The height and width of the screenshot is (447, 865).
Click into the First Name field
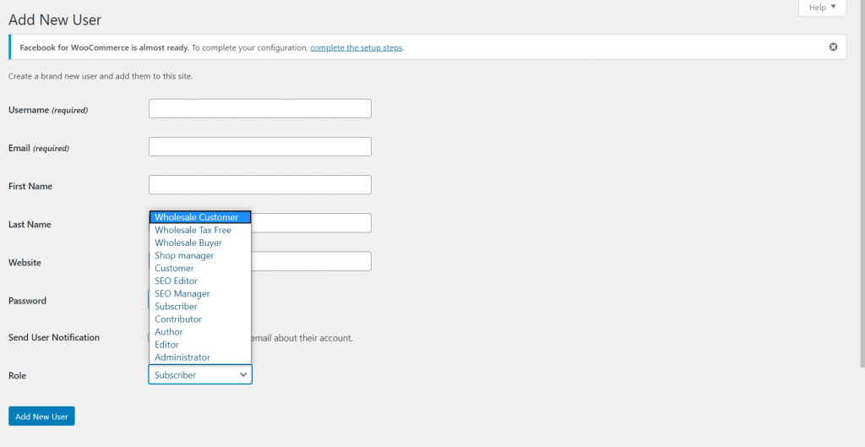(260, 185)
